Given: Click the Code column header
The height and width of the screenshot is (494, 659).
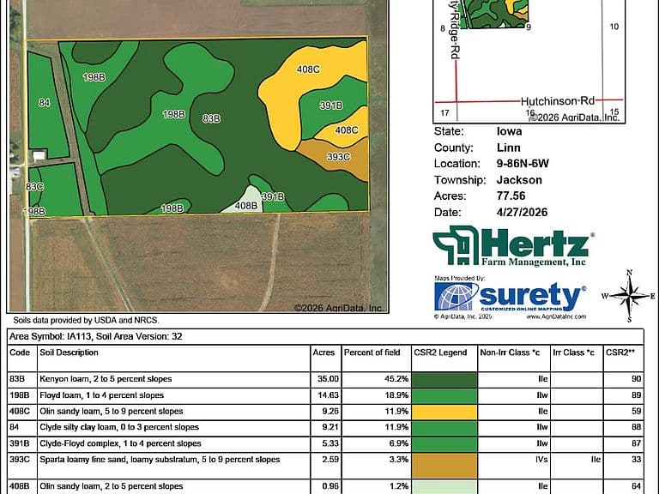Looking at the screenshot, I should pos(20,352).
